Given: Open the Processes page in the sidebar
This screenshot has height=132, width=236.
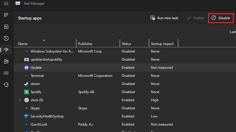Looking at the screenshot, I should [6, 15].
